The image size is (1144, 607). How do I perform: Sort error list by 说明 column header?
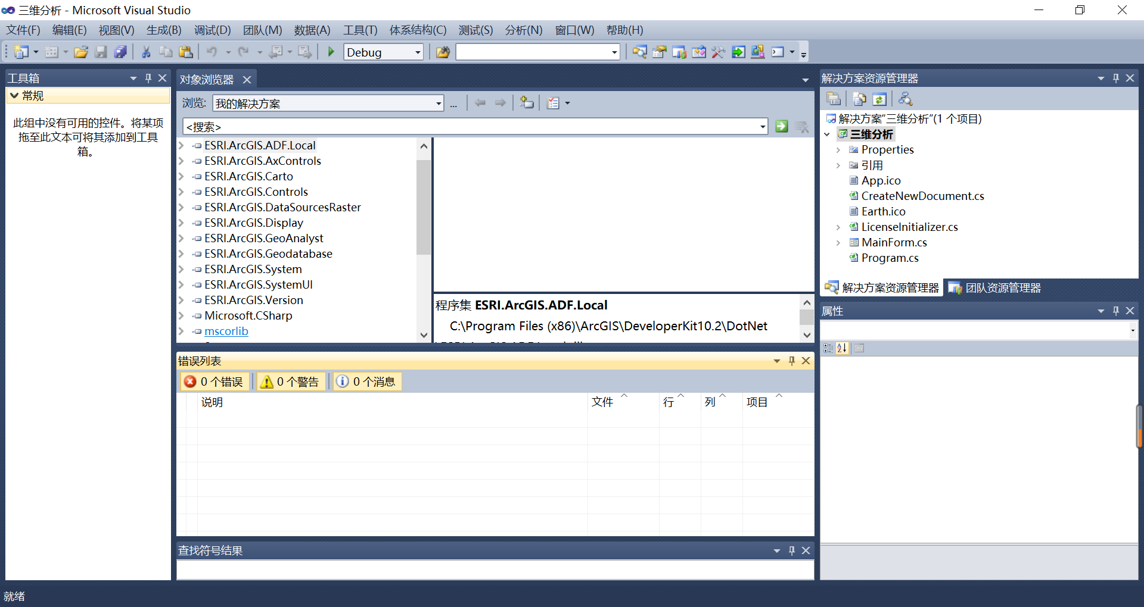point(393,402)
